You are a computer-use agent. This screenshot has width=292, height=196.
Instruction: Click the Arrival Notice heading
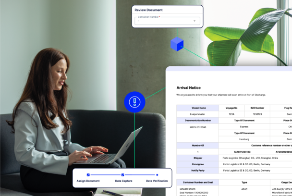(x=190, y=88)
